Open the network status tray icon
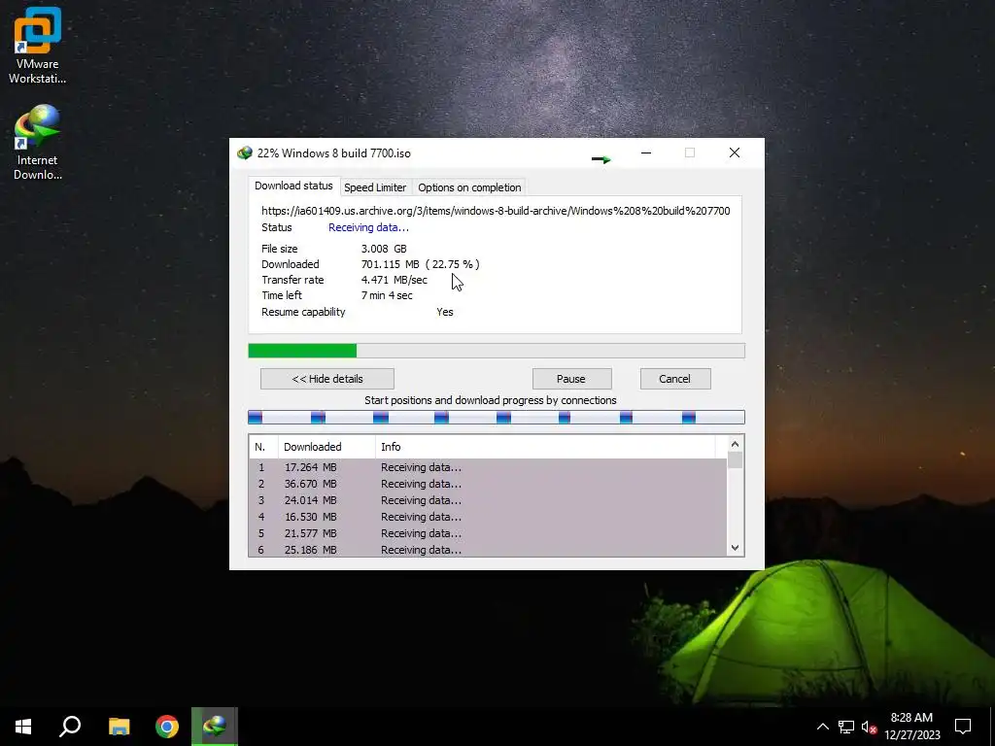The width and height of the screenshot is (995, 746). [846, 727]
